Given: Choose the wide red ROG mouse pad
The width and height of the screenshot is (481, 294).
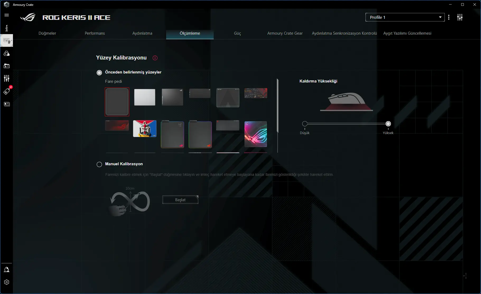Looking at the screenshot, I should (117, 126).
